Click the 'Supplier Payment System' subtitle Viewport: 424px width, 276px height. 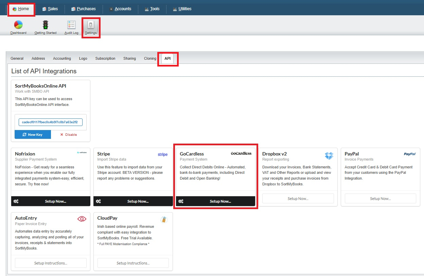tap(36, 159)
